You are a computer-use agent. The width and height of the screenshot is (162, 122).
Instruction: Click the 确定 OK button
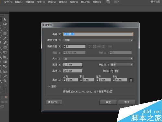108,102
